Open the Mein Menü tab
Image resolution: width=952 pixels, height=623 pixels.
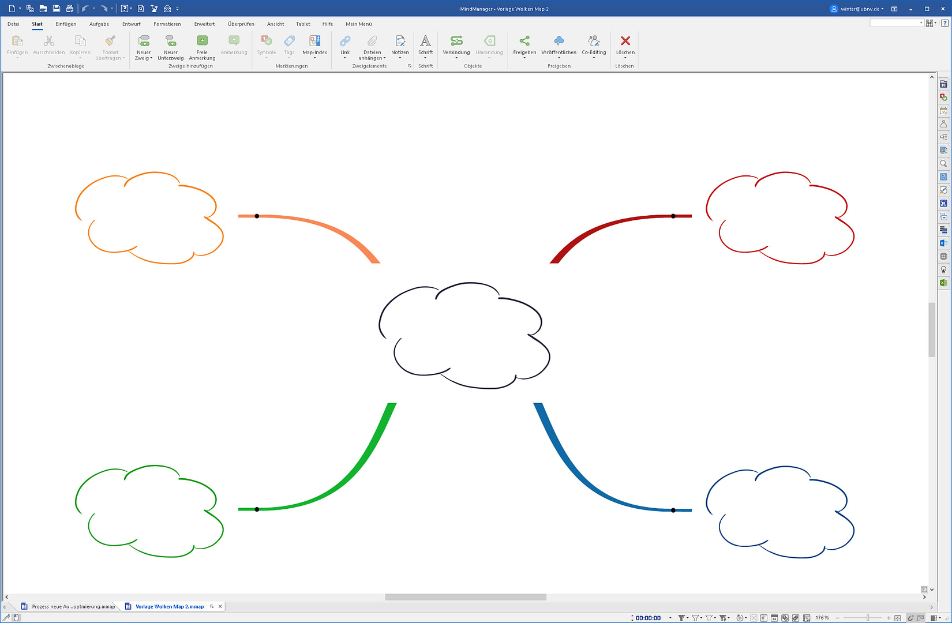tap(359, 24)
